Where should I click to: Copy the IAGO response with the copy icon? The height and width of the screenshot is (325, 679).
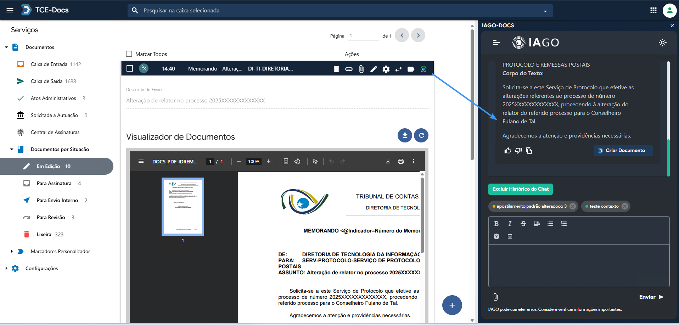click(529, 151)
